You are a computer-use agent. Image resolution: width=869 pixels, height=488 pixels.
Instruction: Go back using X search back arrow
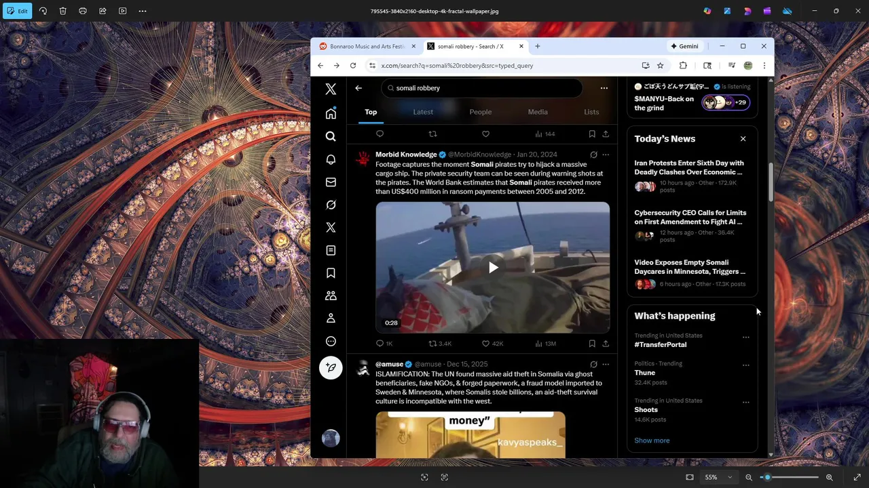[x=358, y=87]
